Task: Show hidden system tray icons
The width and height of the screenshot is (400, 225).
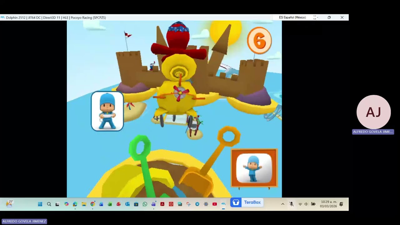Action: point(283,204)
